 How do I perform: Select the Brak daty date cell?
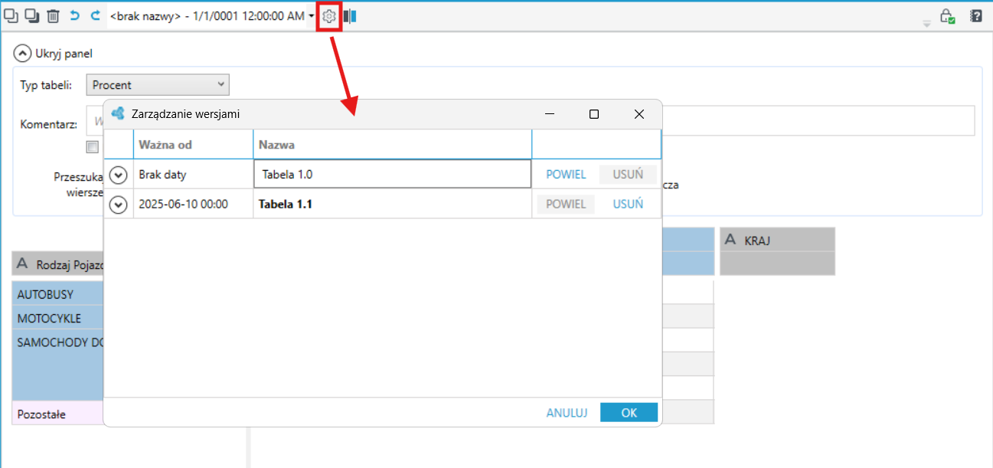[193, 175]
